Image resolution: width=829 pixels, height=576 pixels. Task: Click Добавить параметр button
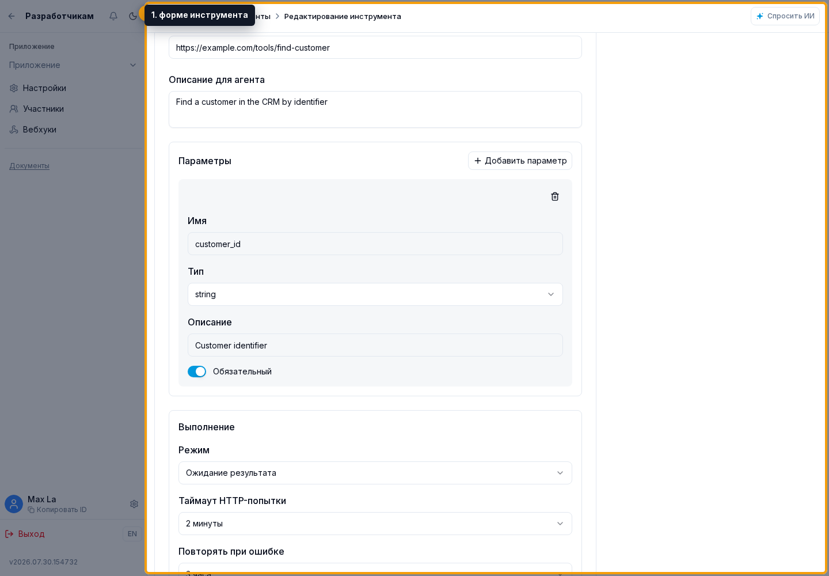coord(520,161)
